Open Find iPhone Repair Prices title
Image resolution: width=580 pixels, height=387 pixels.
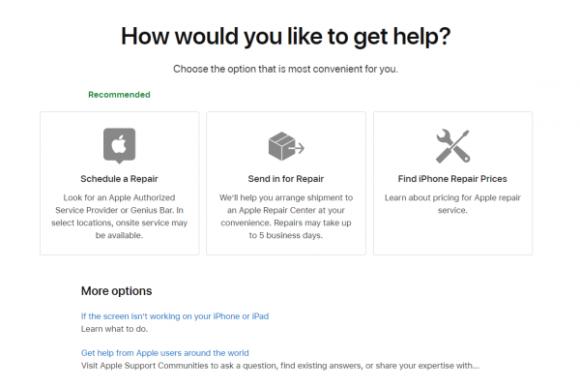pos(452,179)
